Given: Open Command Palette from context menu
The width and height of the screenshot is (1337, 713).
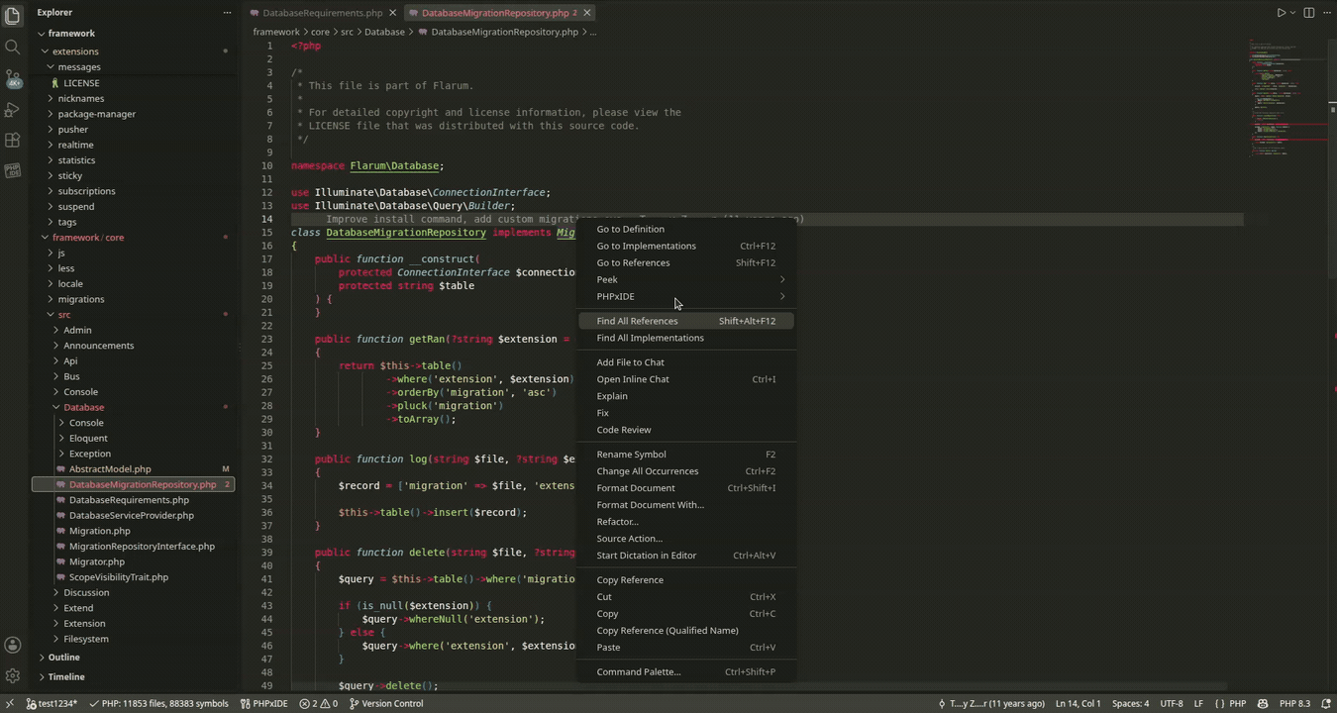Looking at the screenshot, I should coord(685,672).
